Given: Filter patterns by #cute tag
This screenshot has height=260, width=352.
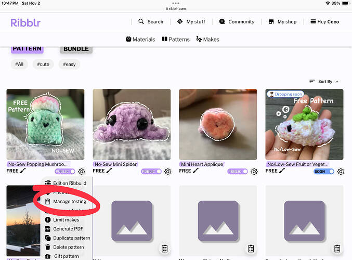Looking at the screenshot, I should coord(43,64).
